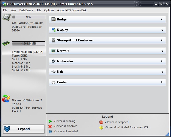Expand the Usb category chevron

pos(162,72)
